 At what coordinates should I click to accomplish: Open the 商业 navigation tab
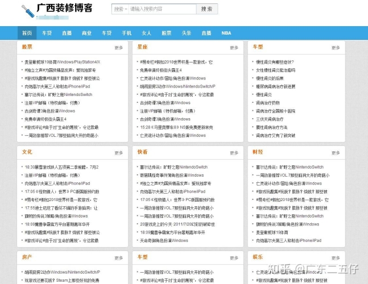86,33
